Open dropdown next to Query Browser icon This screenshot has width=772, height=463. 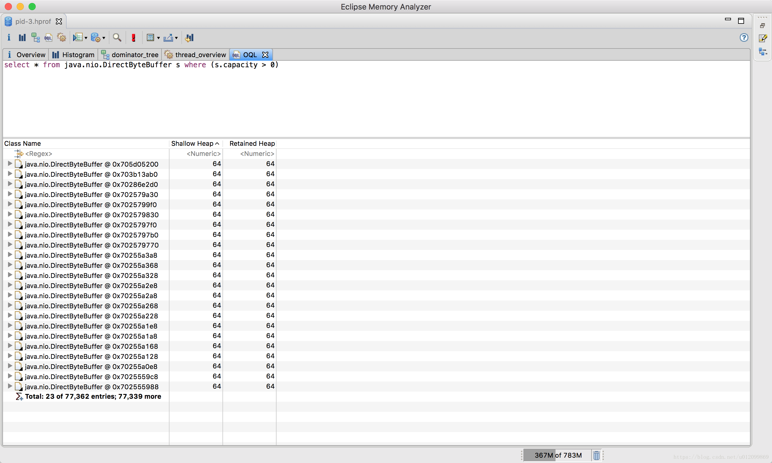coord(104,38)
